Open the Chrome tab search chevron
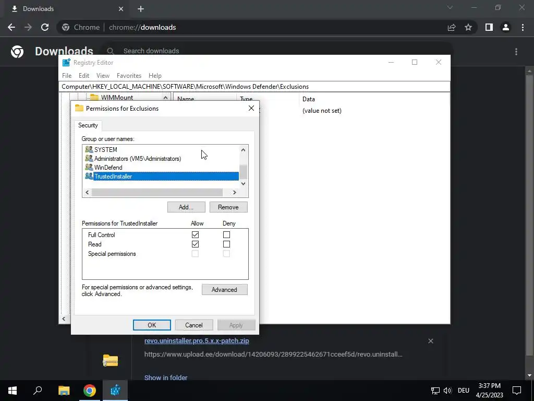534x401 pixels. tap(450, 7)
